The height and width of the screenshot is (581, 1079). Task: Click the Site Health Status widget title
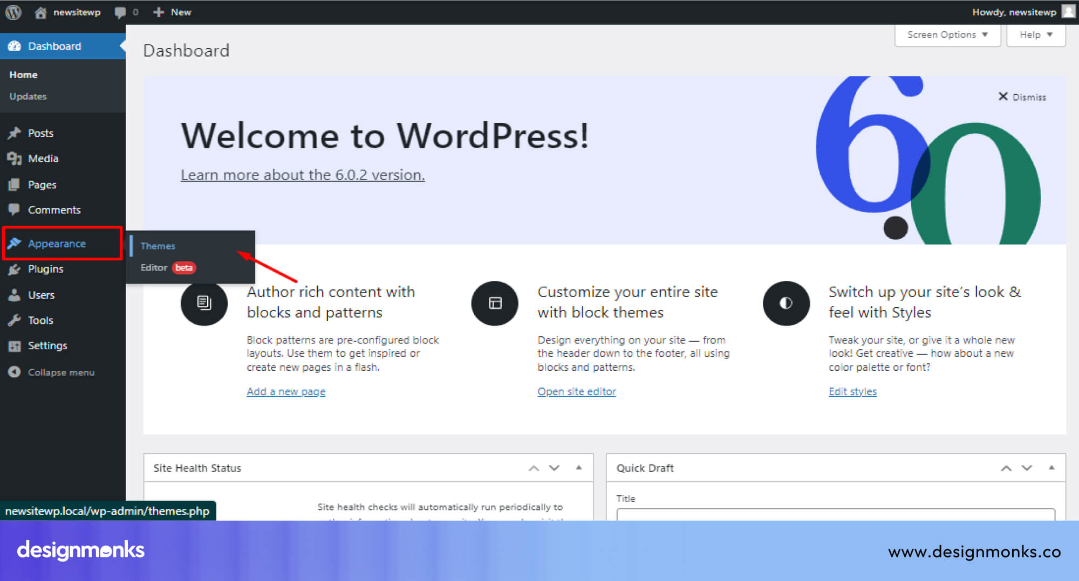[197, 468]
